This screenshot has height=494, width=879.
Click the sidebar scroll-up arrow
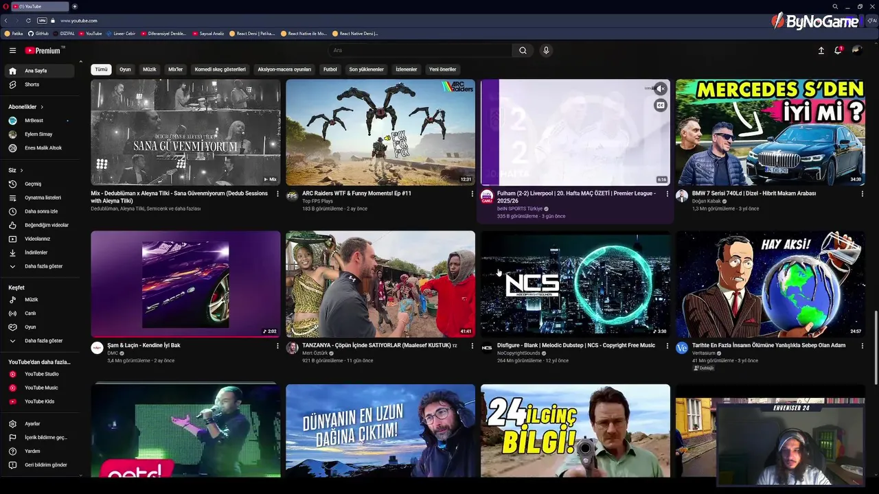[x=81, y=62]
